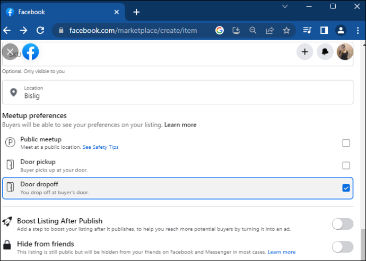Enable Boost Listing After Publish toggle
This screenshot has height=261, width=366.
click(x=343, y=224)
